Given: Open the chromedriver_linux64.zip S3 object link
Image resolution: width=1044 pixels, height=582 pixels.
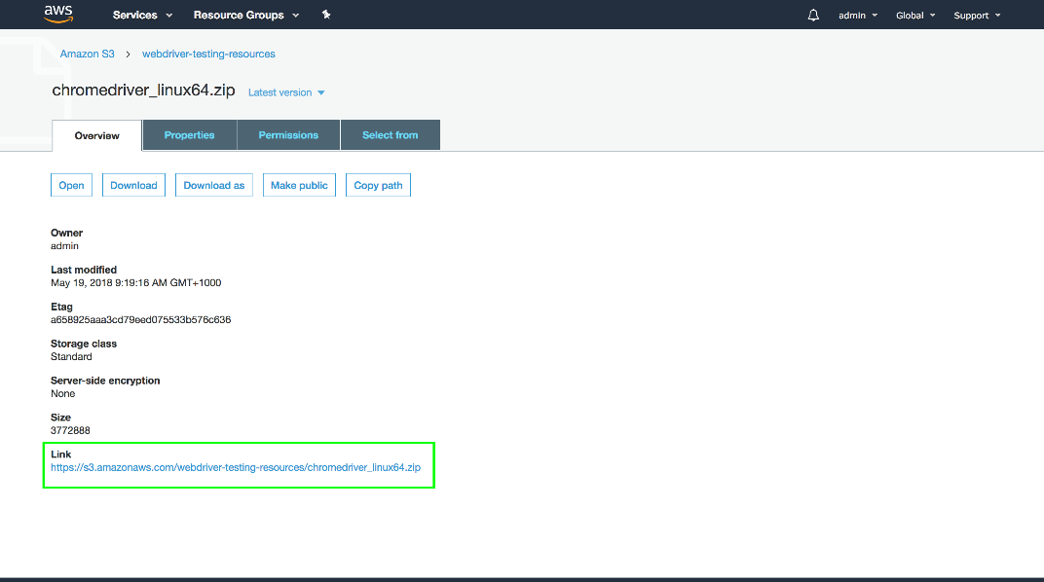Looking at the screenshot, I should click(236, 467).
